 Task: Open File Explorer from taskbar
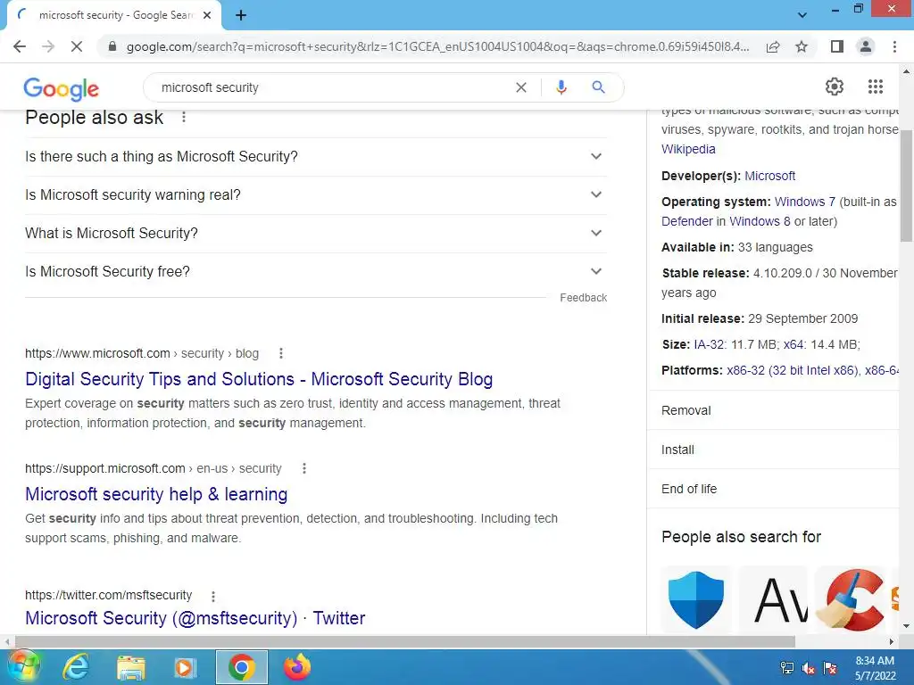[x=130, y=667]
